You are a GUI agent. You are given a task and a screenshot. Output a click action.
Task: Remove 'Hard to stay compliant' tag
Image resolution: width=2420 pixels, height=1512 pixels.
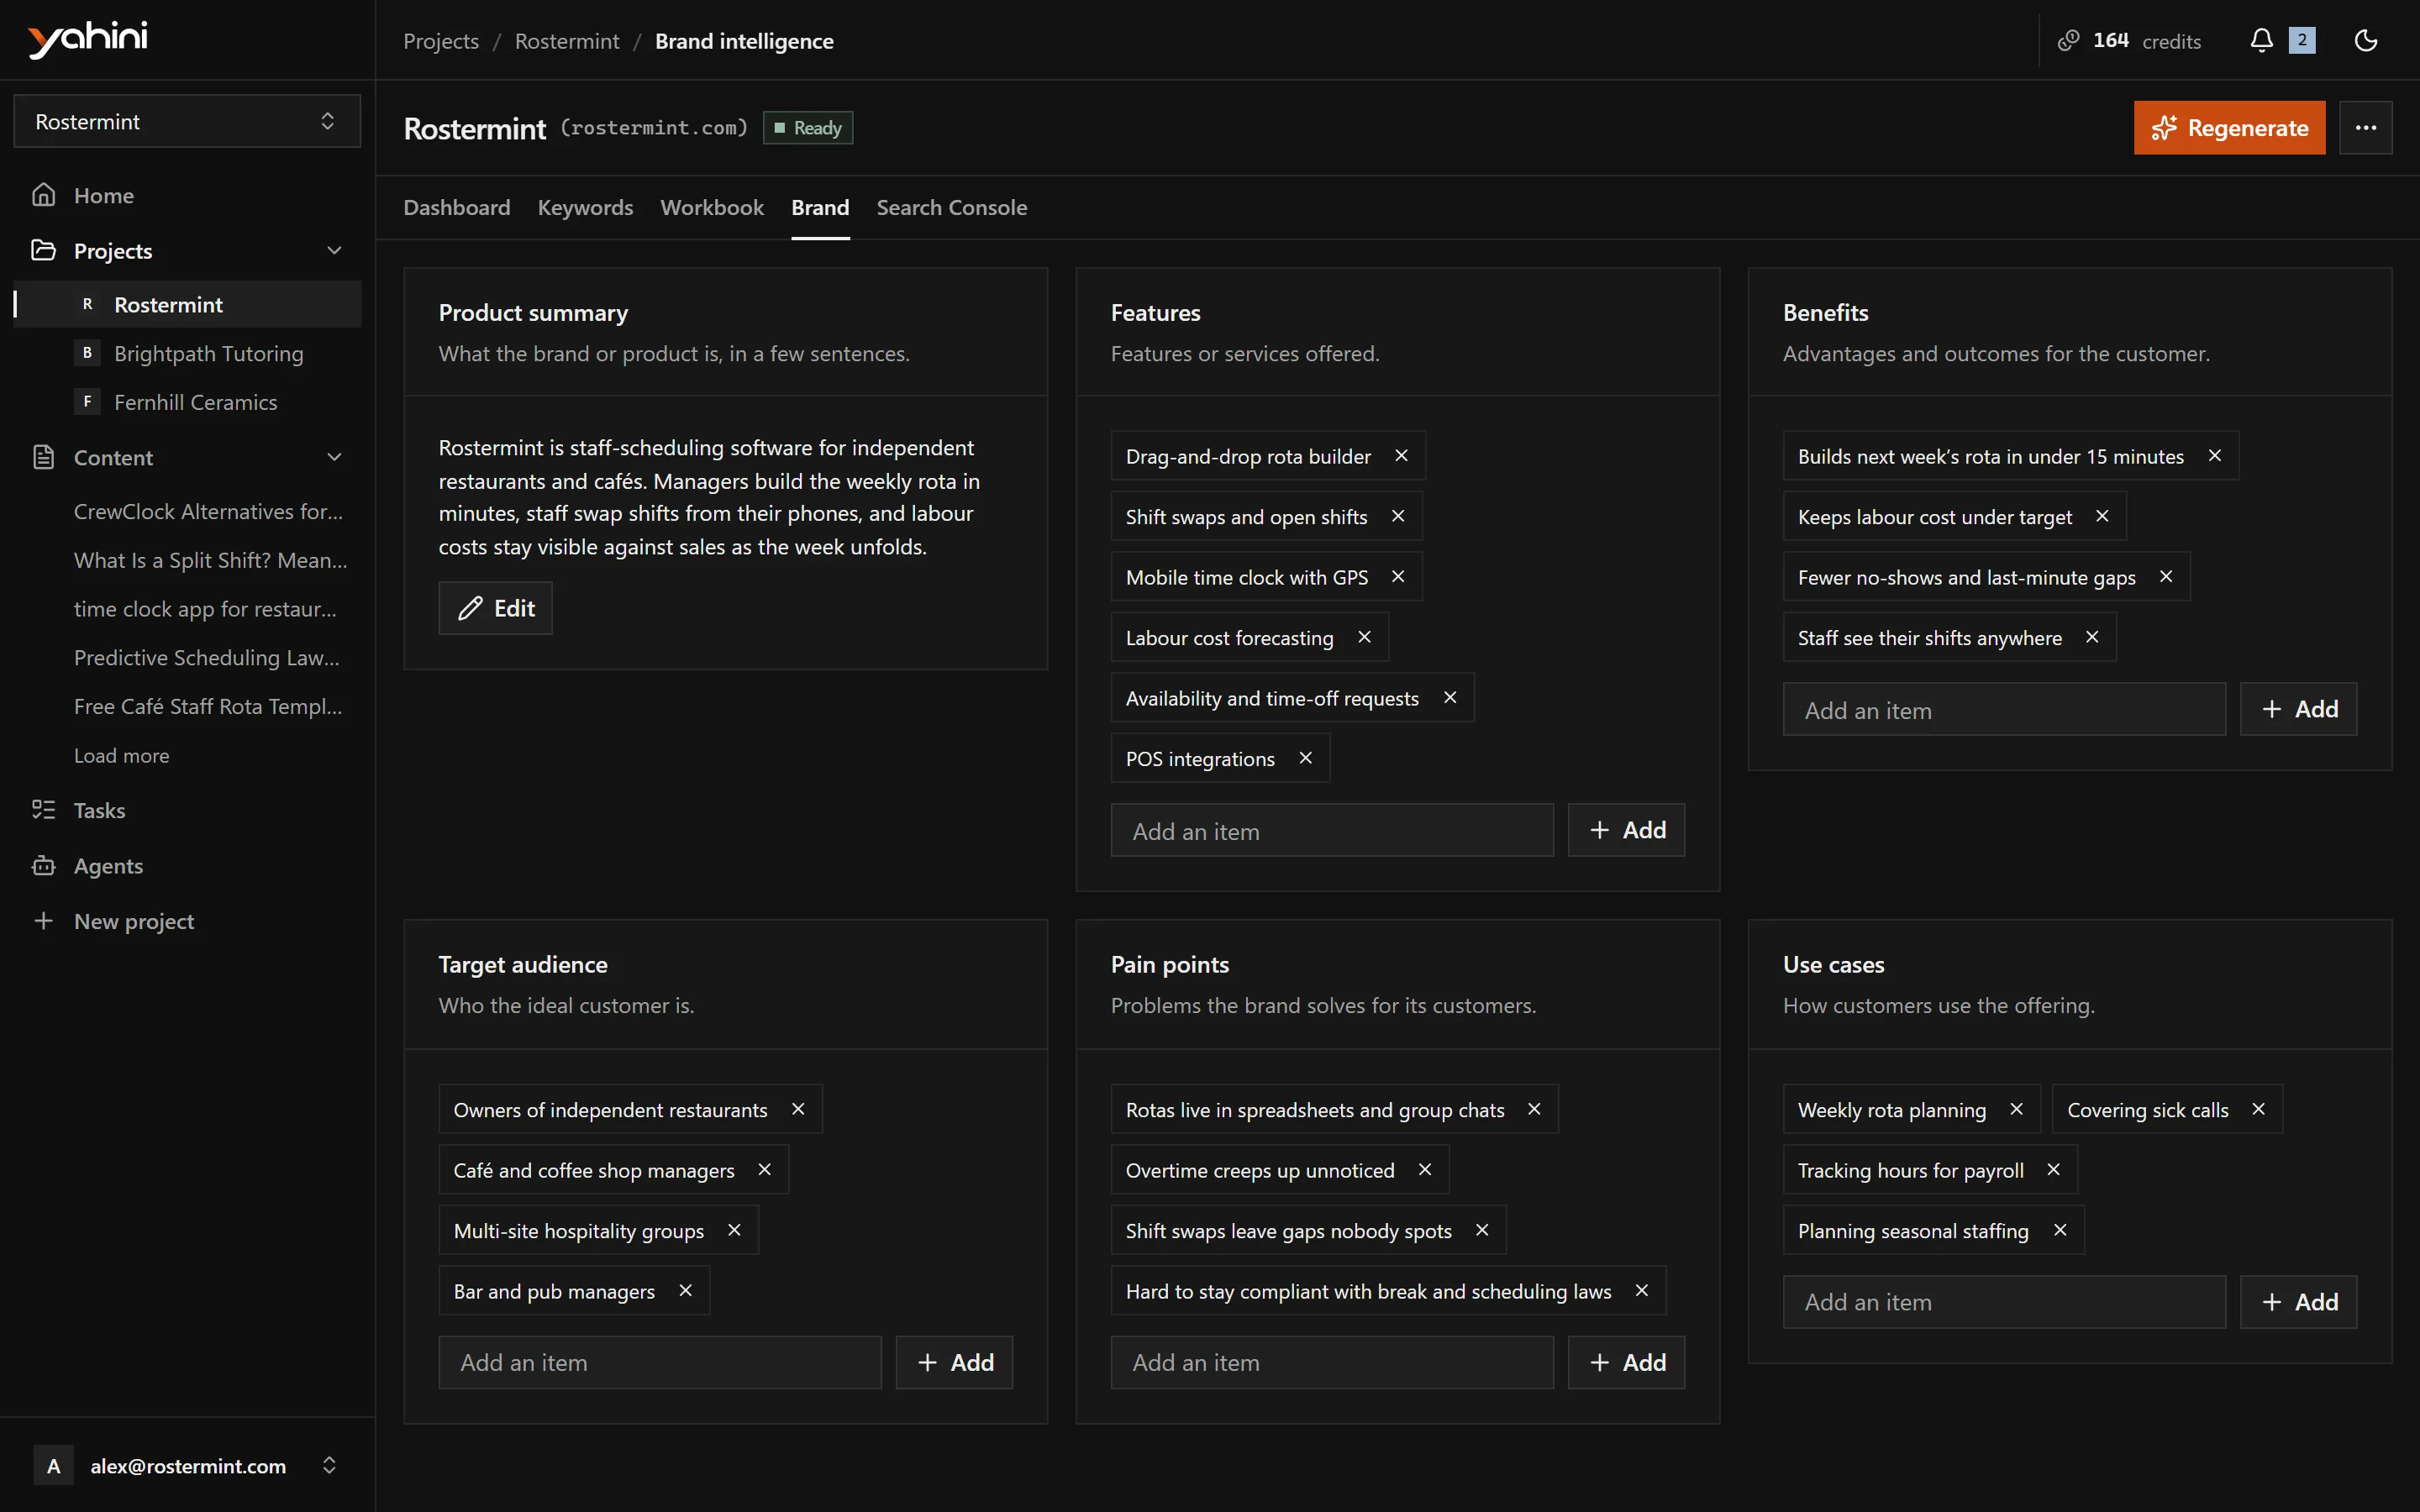coord(1641,1291)
